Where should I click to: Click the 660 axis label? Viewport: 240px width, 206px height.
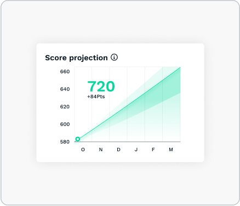(x=65, y=72)
